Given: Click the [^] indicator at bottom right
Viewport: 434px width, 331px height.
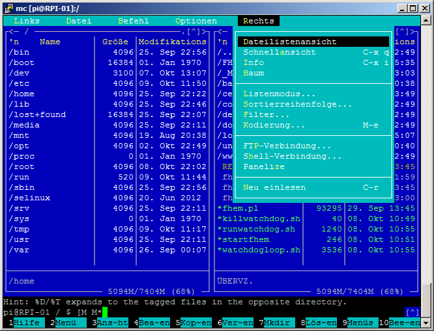Looking at the screenshot, I should [x=412, y=312].
